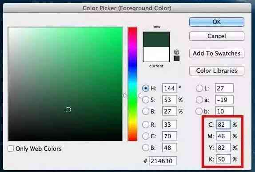Click the circle marker in the color field
The image size is (255, 172).
pos(68,109)
